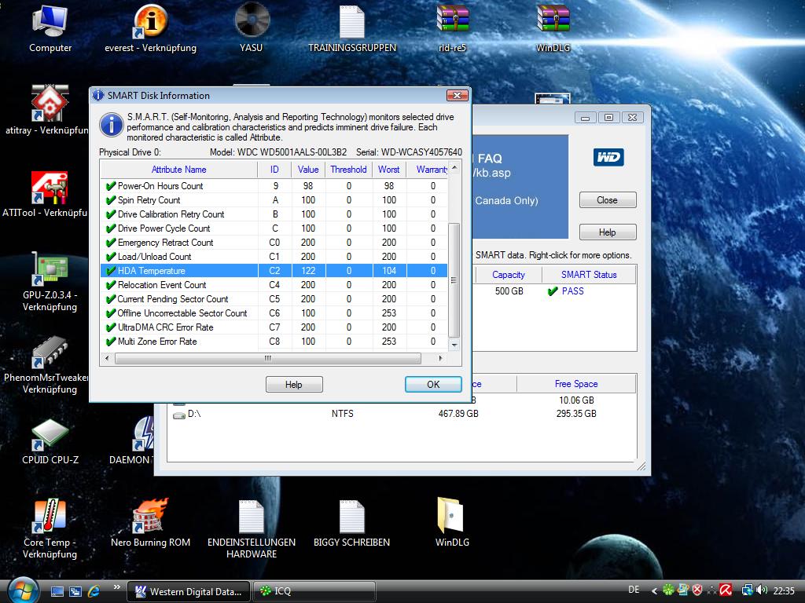Click Internet Explorer quick launch icon

click(x=94, y=591)
